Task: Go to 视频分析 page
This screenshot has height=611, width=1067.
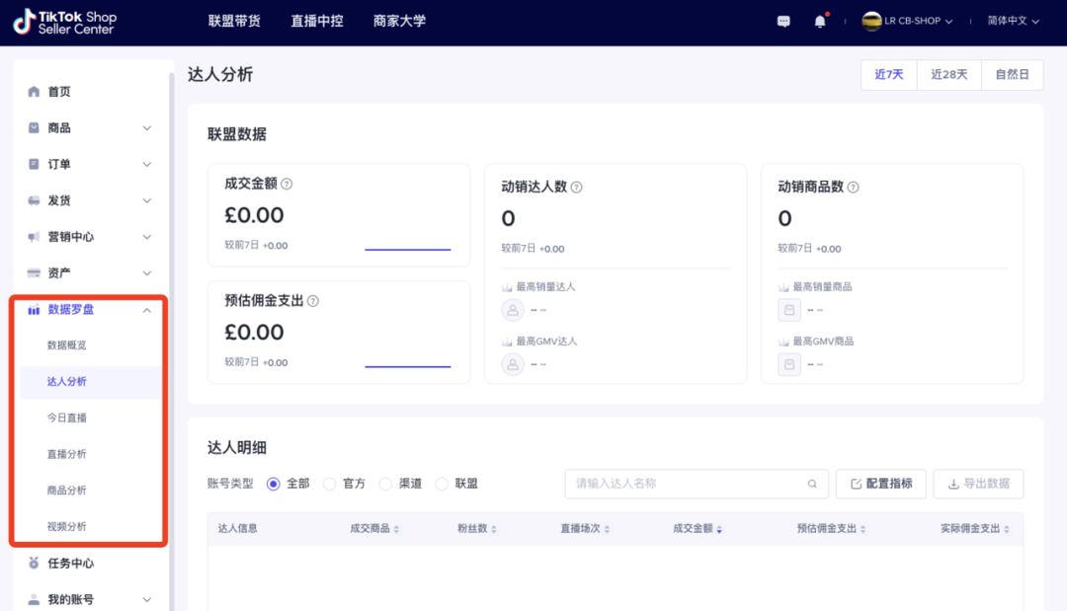Action: 67,526
